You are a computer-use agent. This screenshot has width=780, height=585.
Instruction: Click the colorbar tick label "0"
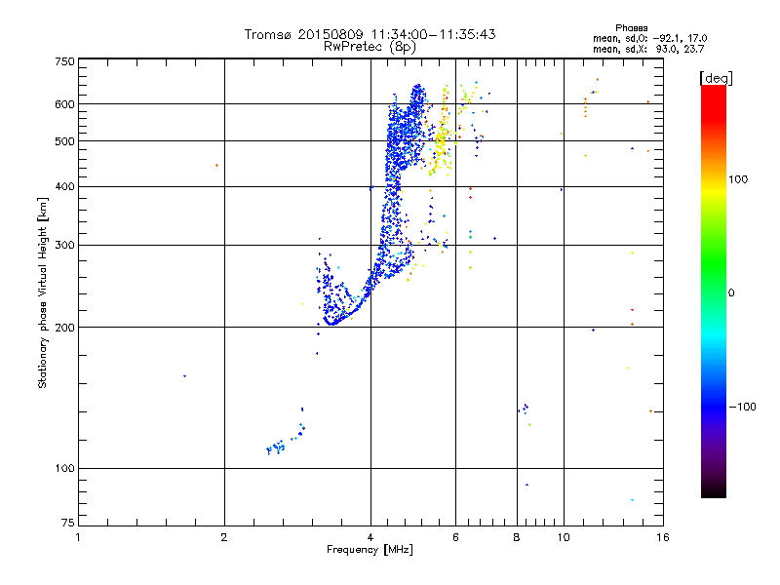coord(731,293)
